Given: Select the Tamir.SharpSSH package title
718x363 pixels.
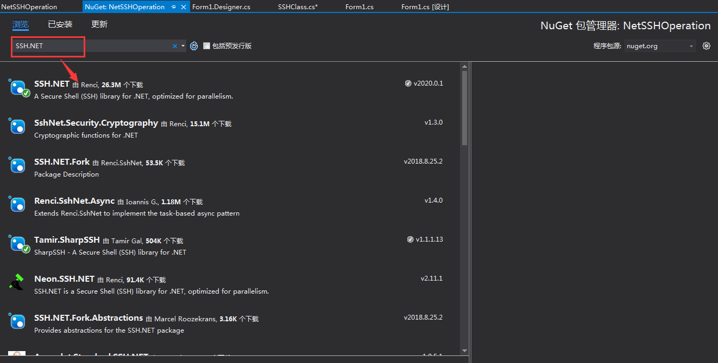Looking at the screenshot, I should click(x=67, y=240).
